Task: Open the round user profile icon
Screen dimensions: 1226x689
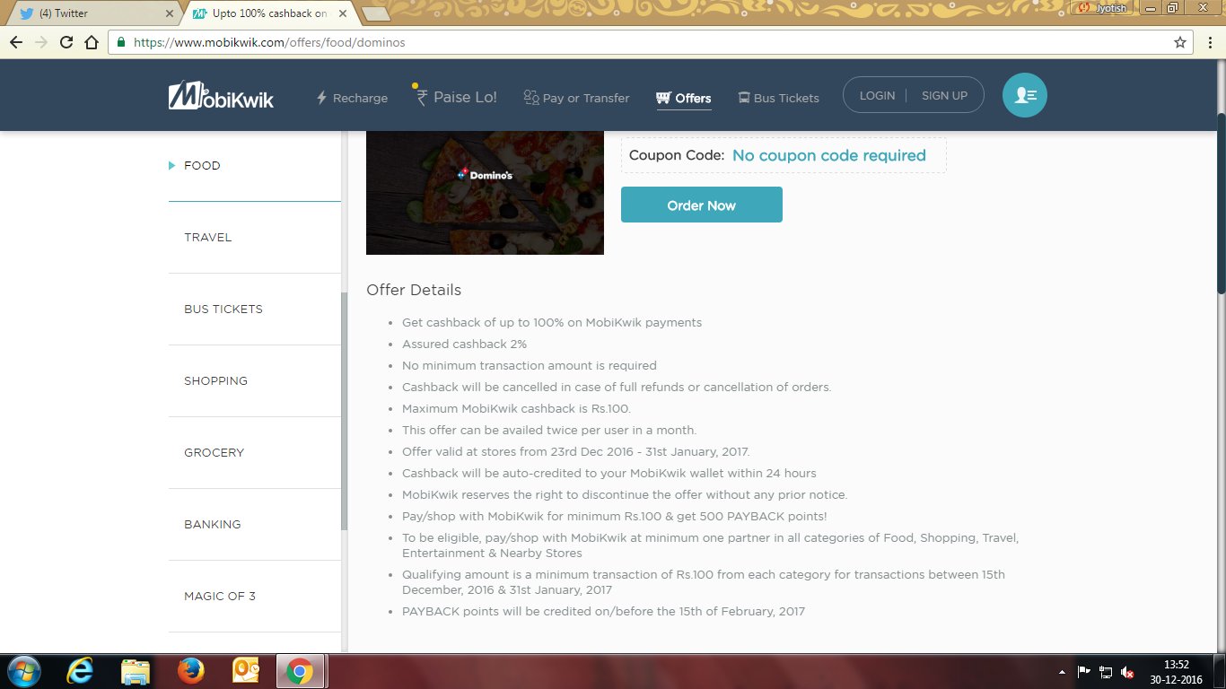Action: pyautogui.click(x=1025, y=95)
